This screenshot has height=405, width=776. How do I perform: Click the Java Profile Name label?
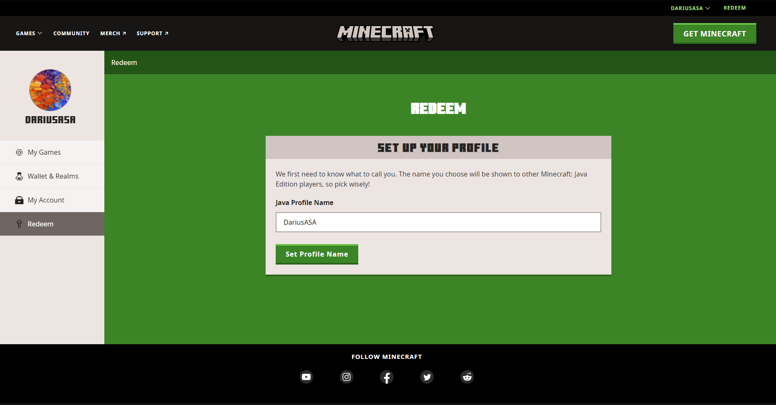coord(305,202)
